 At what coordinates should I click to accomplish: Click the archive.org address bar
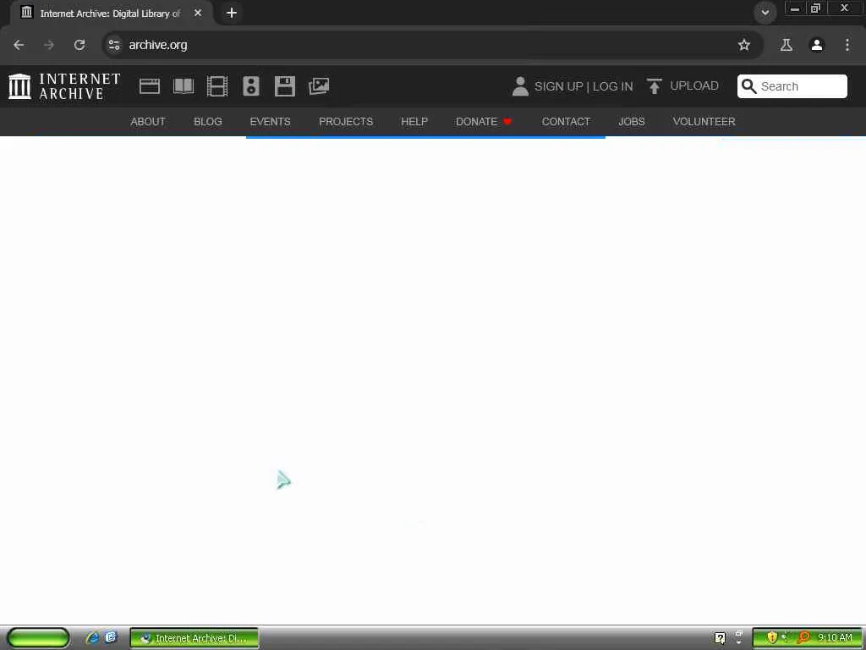[x=432, y=45]
